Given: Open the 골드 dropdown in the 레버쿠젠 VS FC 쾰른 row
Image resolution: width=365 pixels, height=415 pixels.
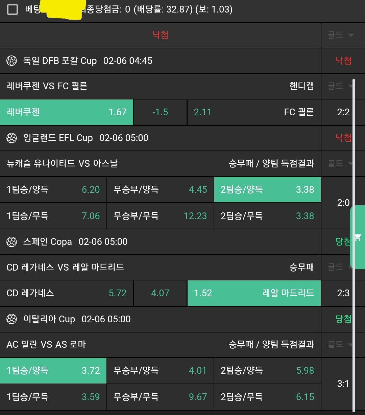Looking at the screenshot, I should 340,86.
